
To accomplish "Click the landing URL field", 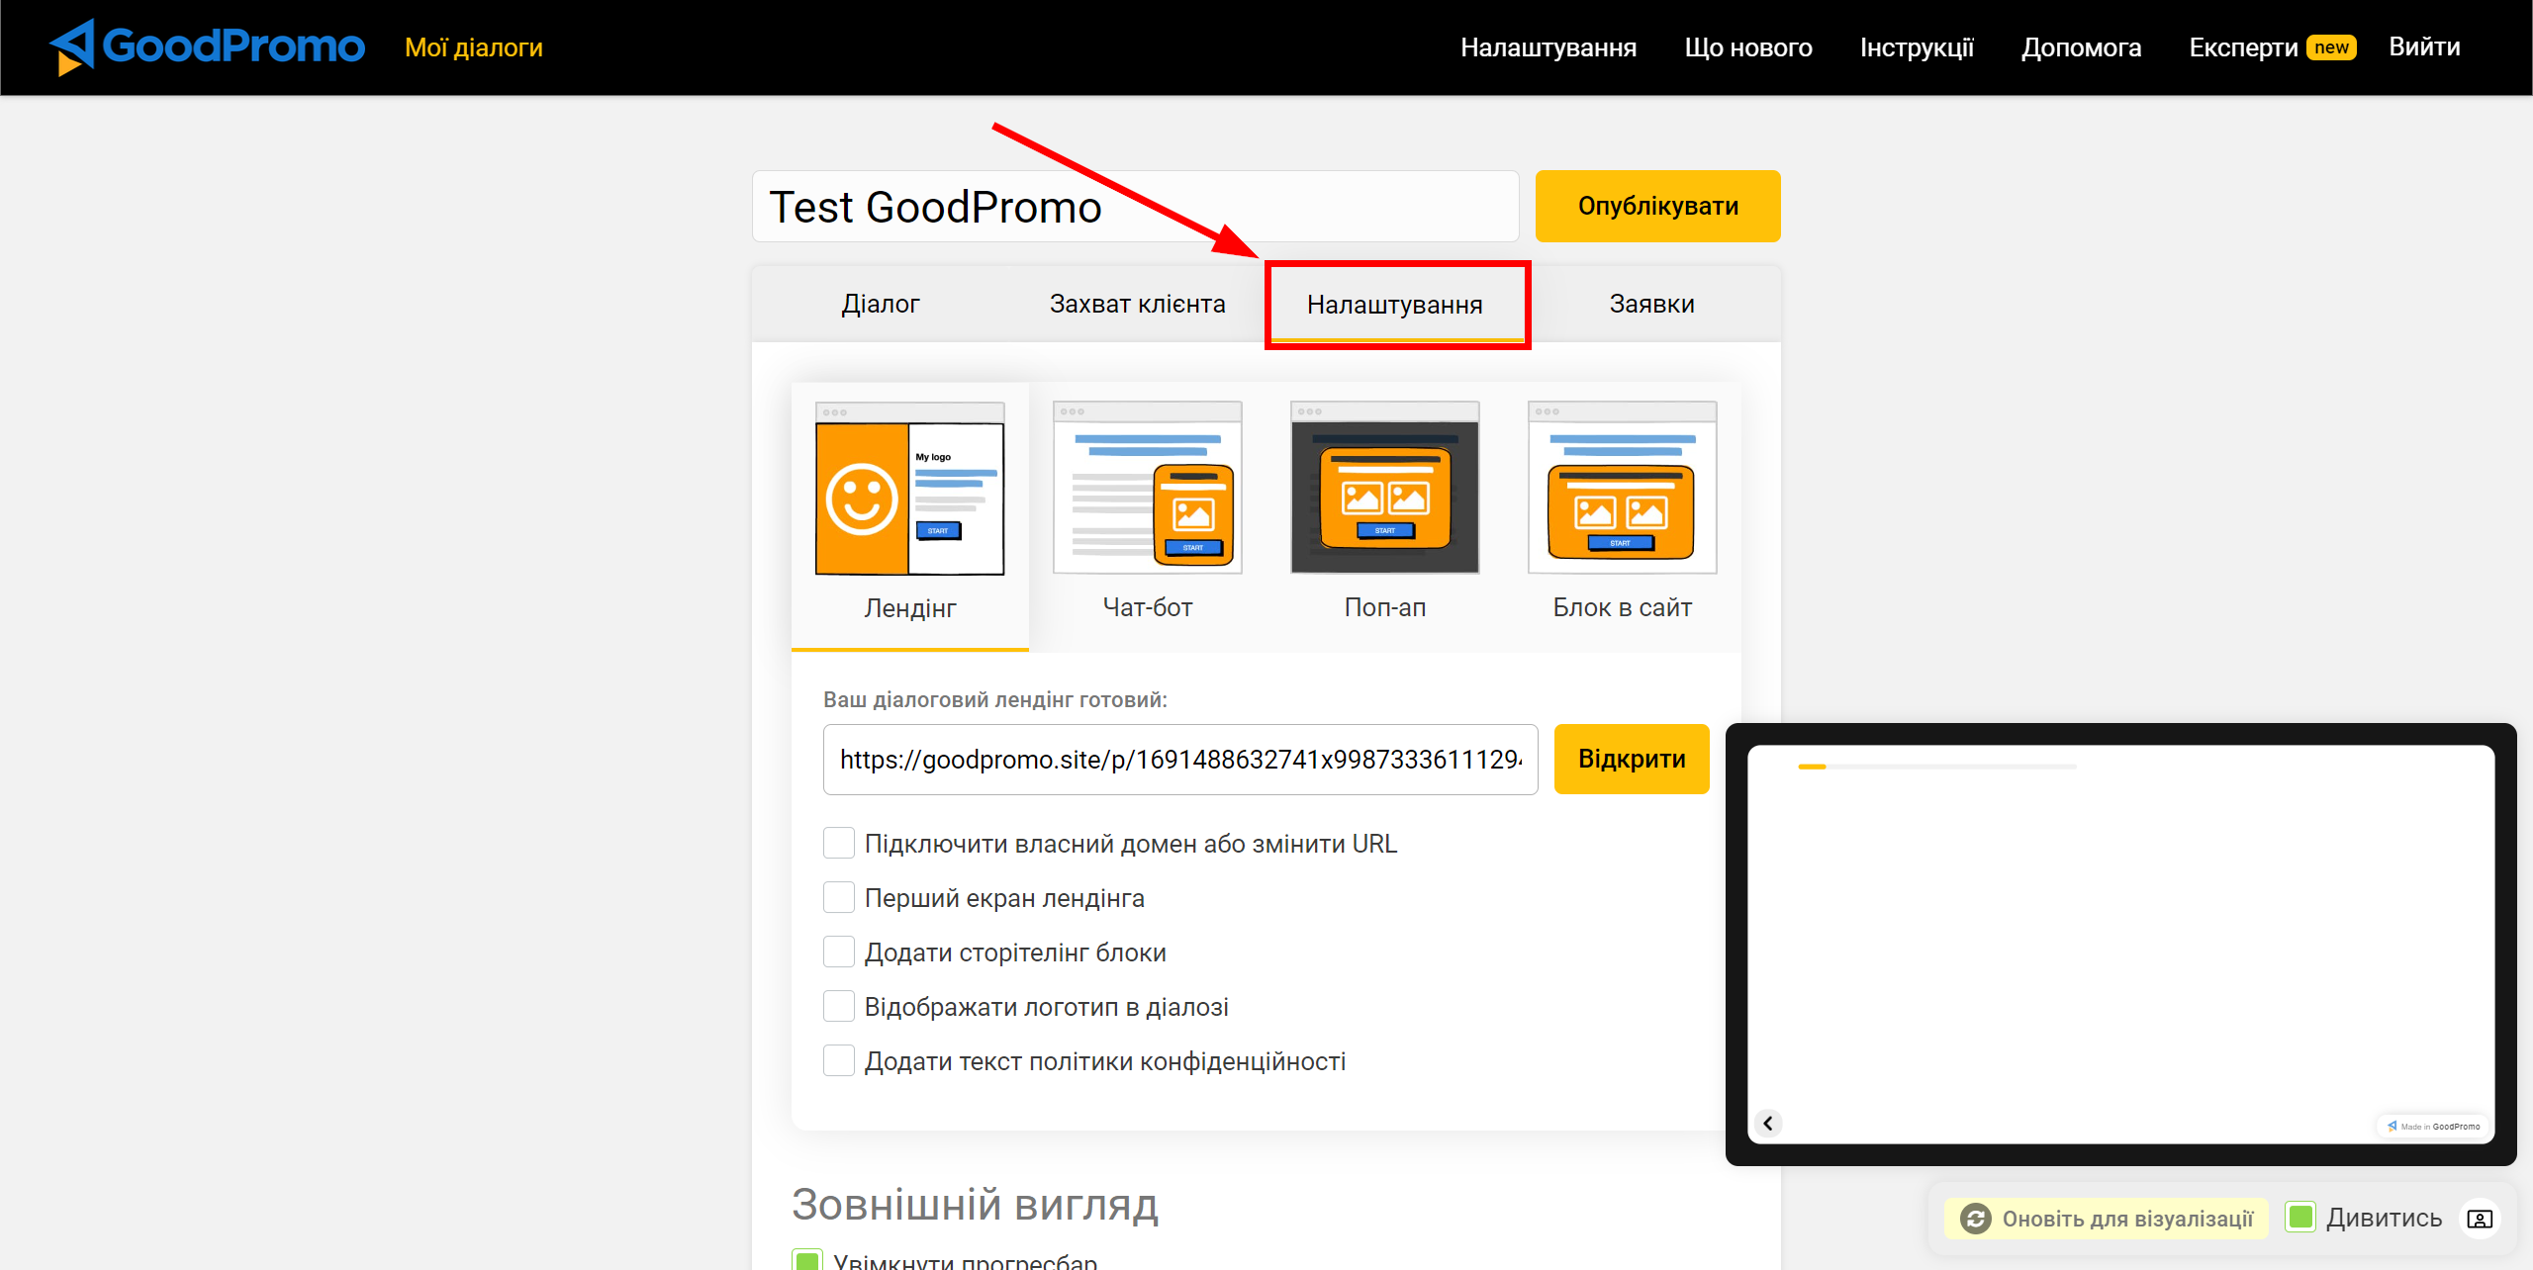I will click(x=1180, y=760).
